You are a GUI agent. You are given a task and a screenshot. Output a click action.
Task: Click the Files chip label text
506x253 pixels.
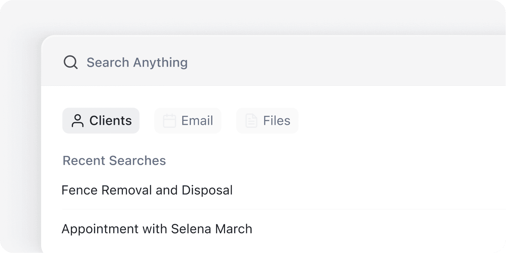(x=276, y=120)
